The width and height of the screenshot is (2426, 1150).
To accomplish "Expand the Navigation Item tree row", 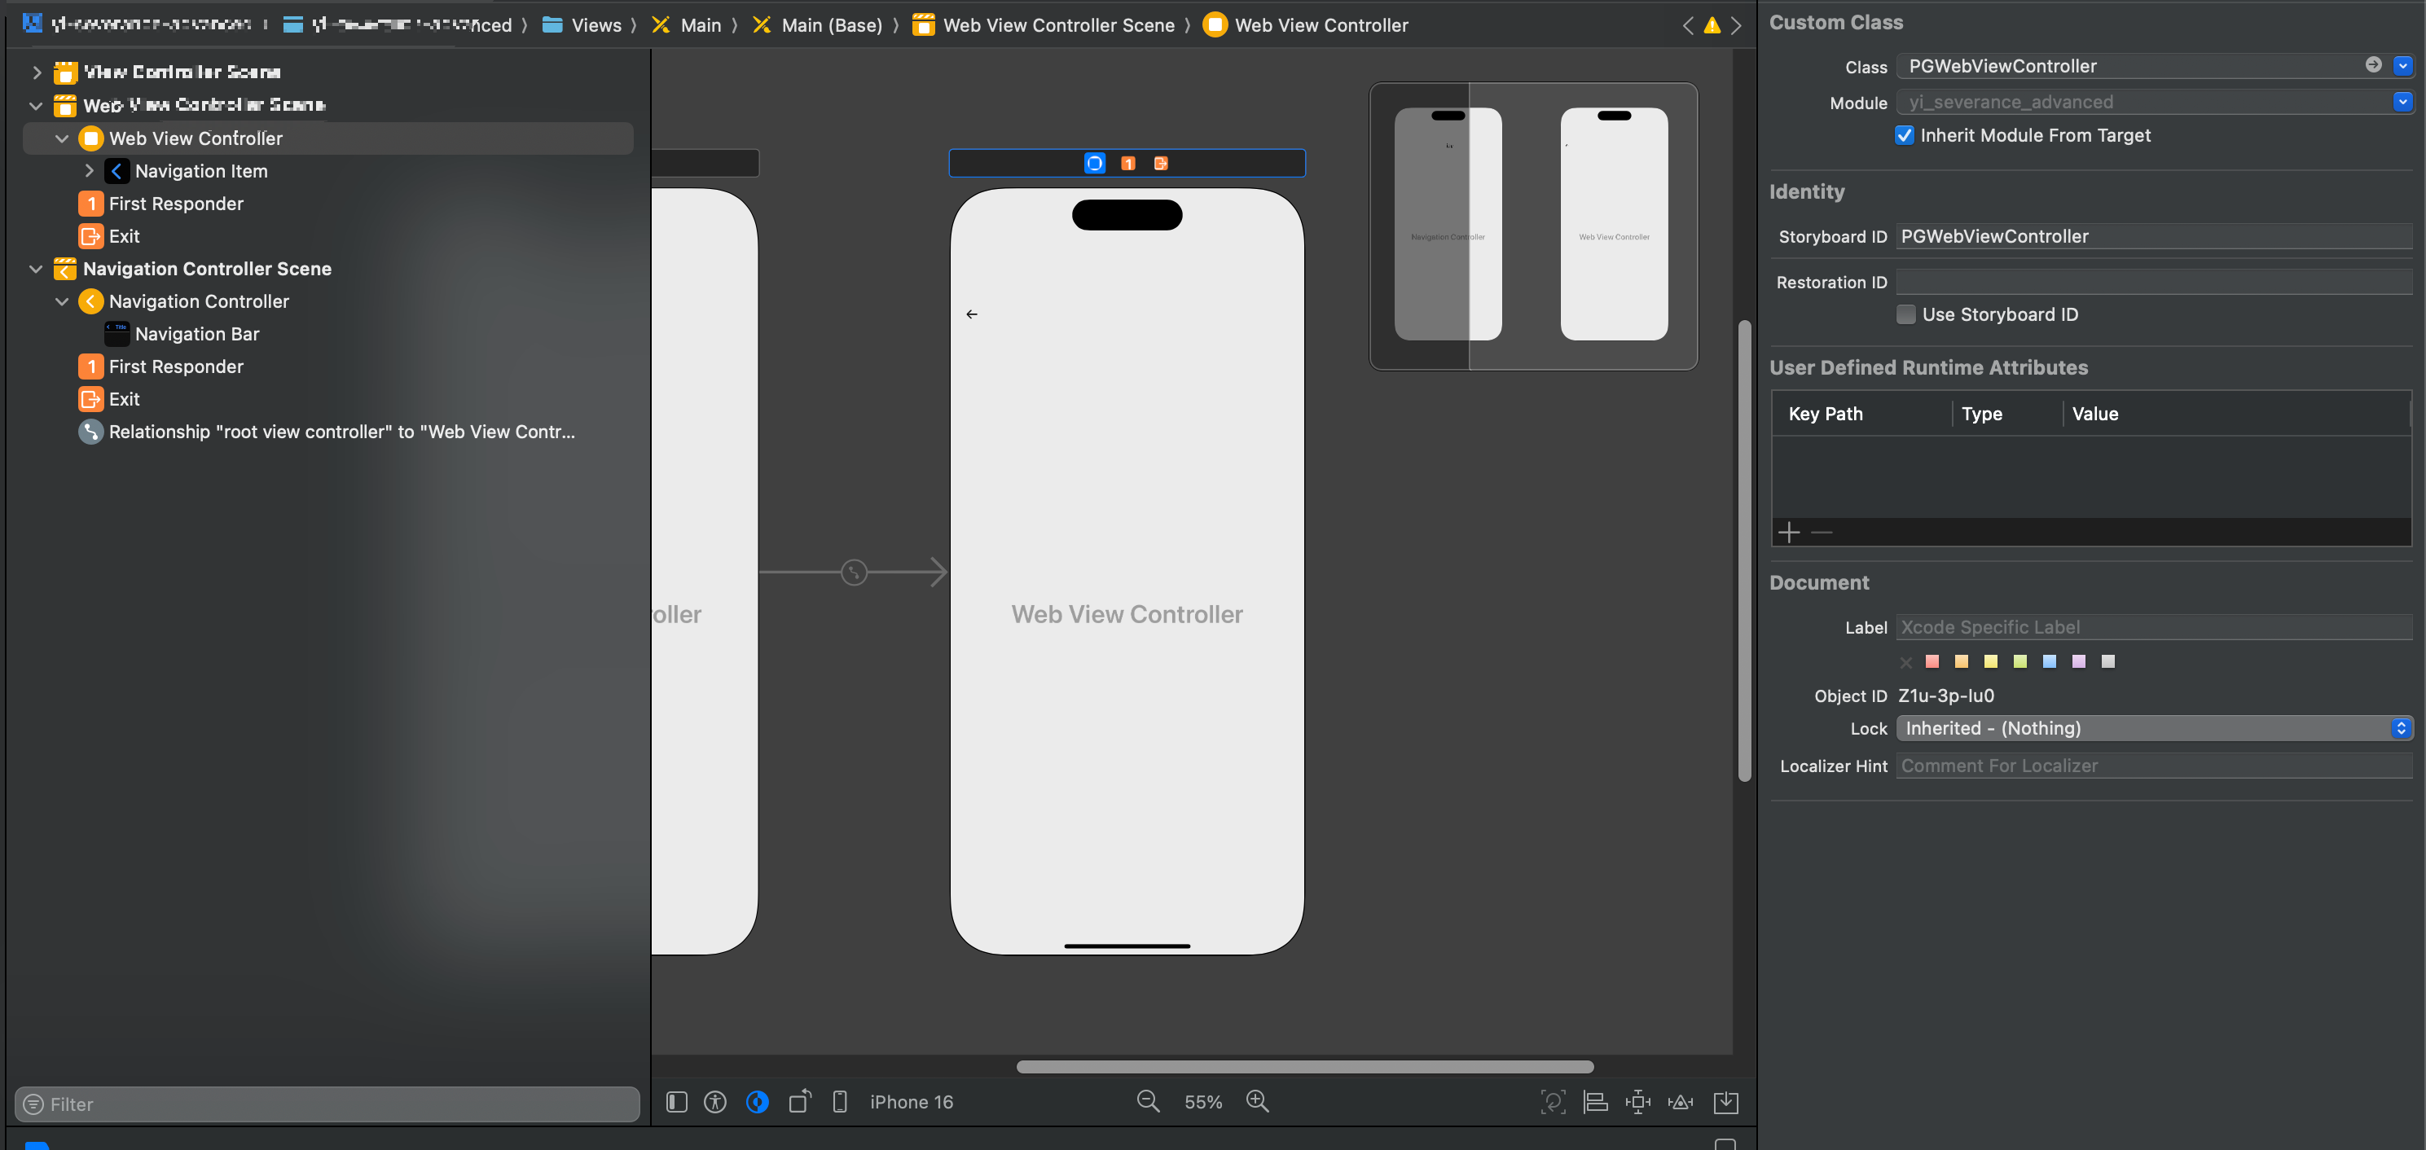I will click(x=90, y=171).
